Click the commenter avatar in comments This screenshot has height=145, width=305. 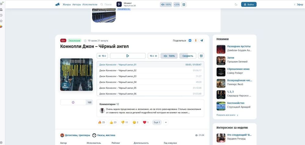pos(102,111)
